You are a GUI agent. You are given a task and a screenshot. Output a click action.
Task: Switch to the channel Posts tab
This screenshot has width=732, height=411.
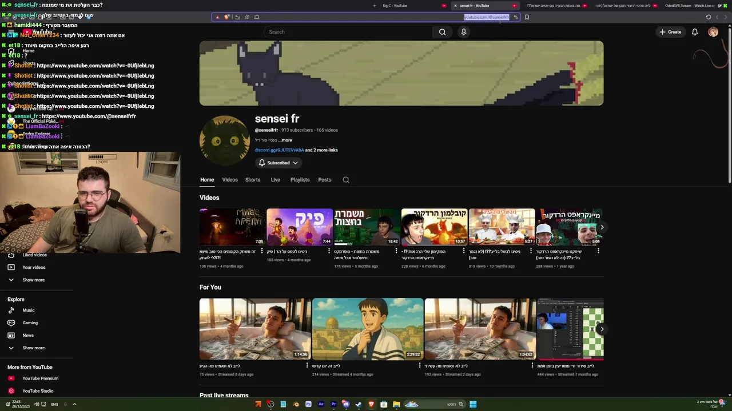pyautogui.click(x=325, y=180)
